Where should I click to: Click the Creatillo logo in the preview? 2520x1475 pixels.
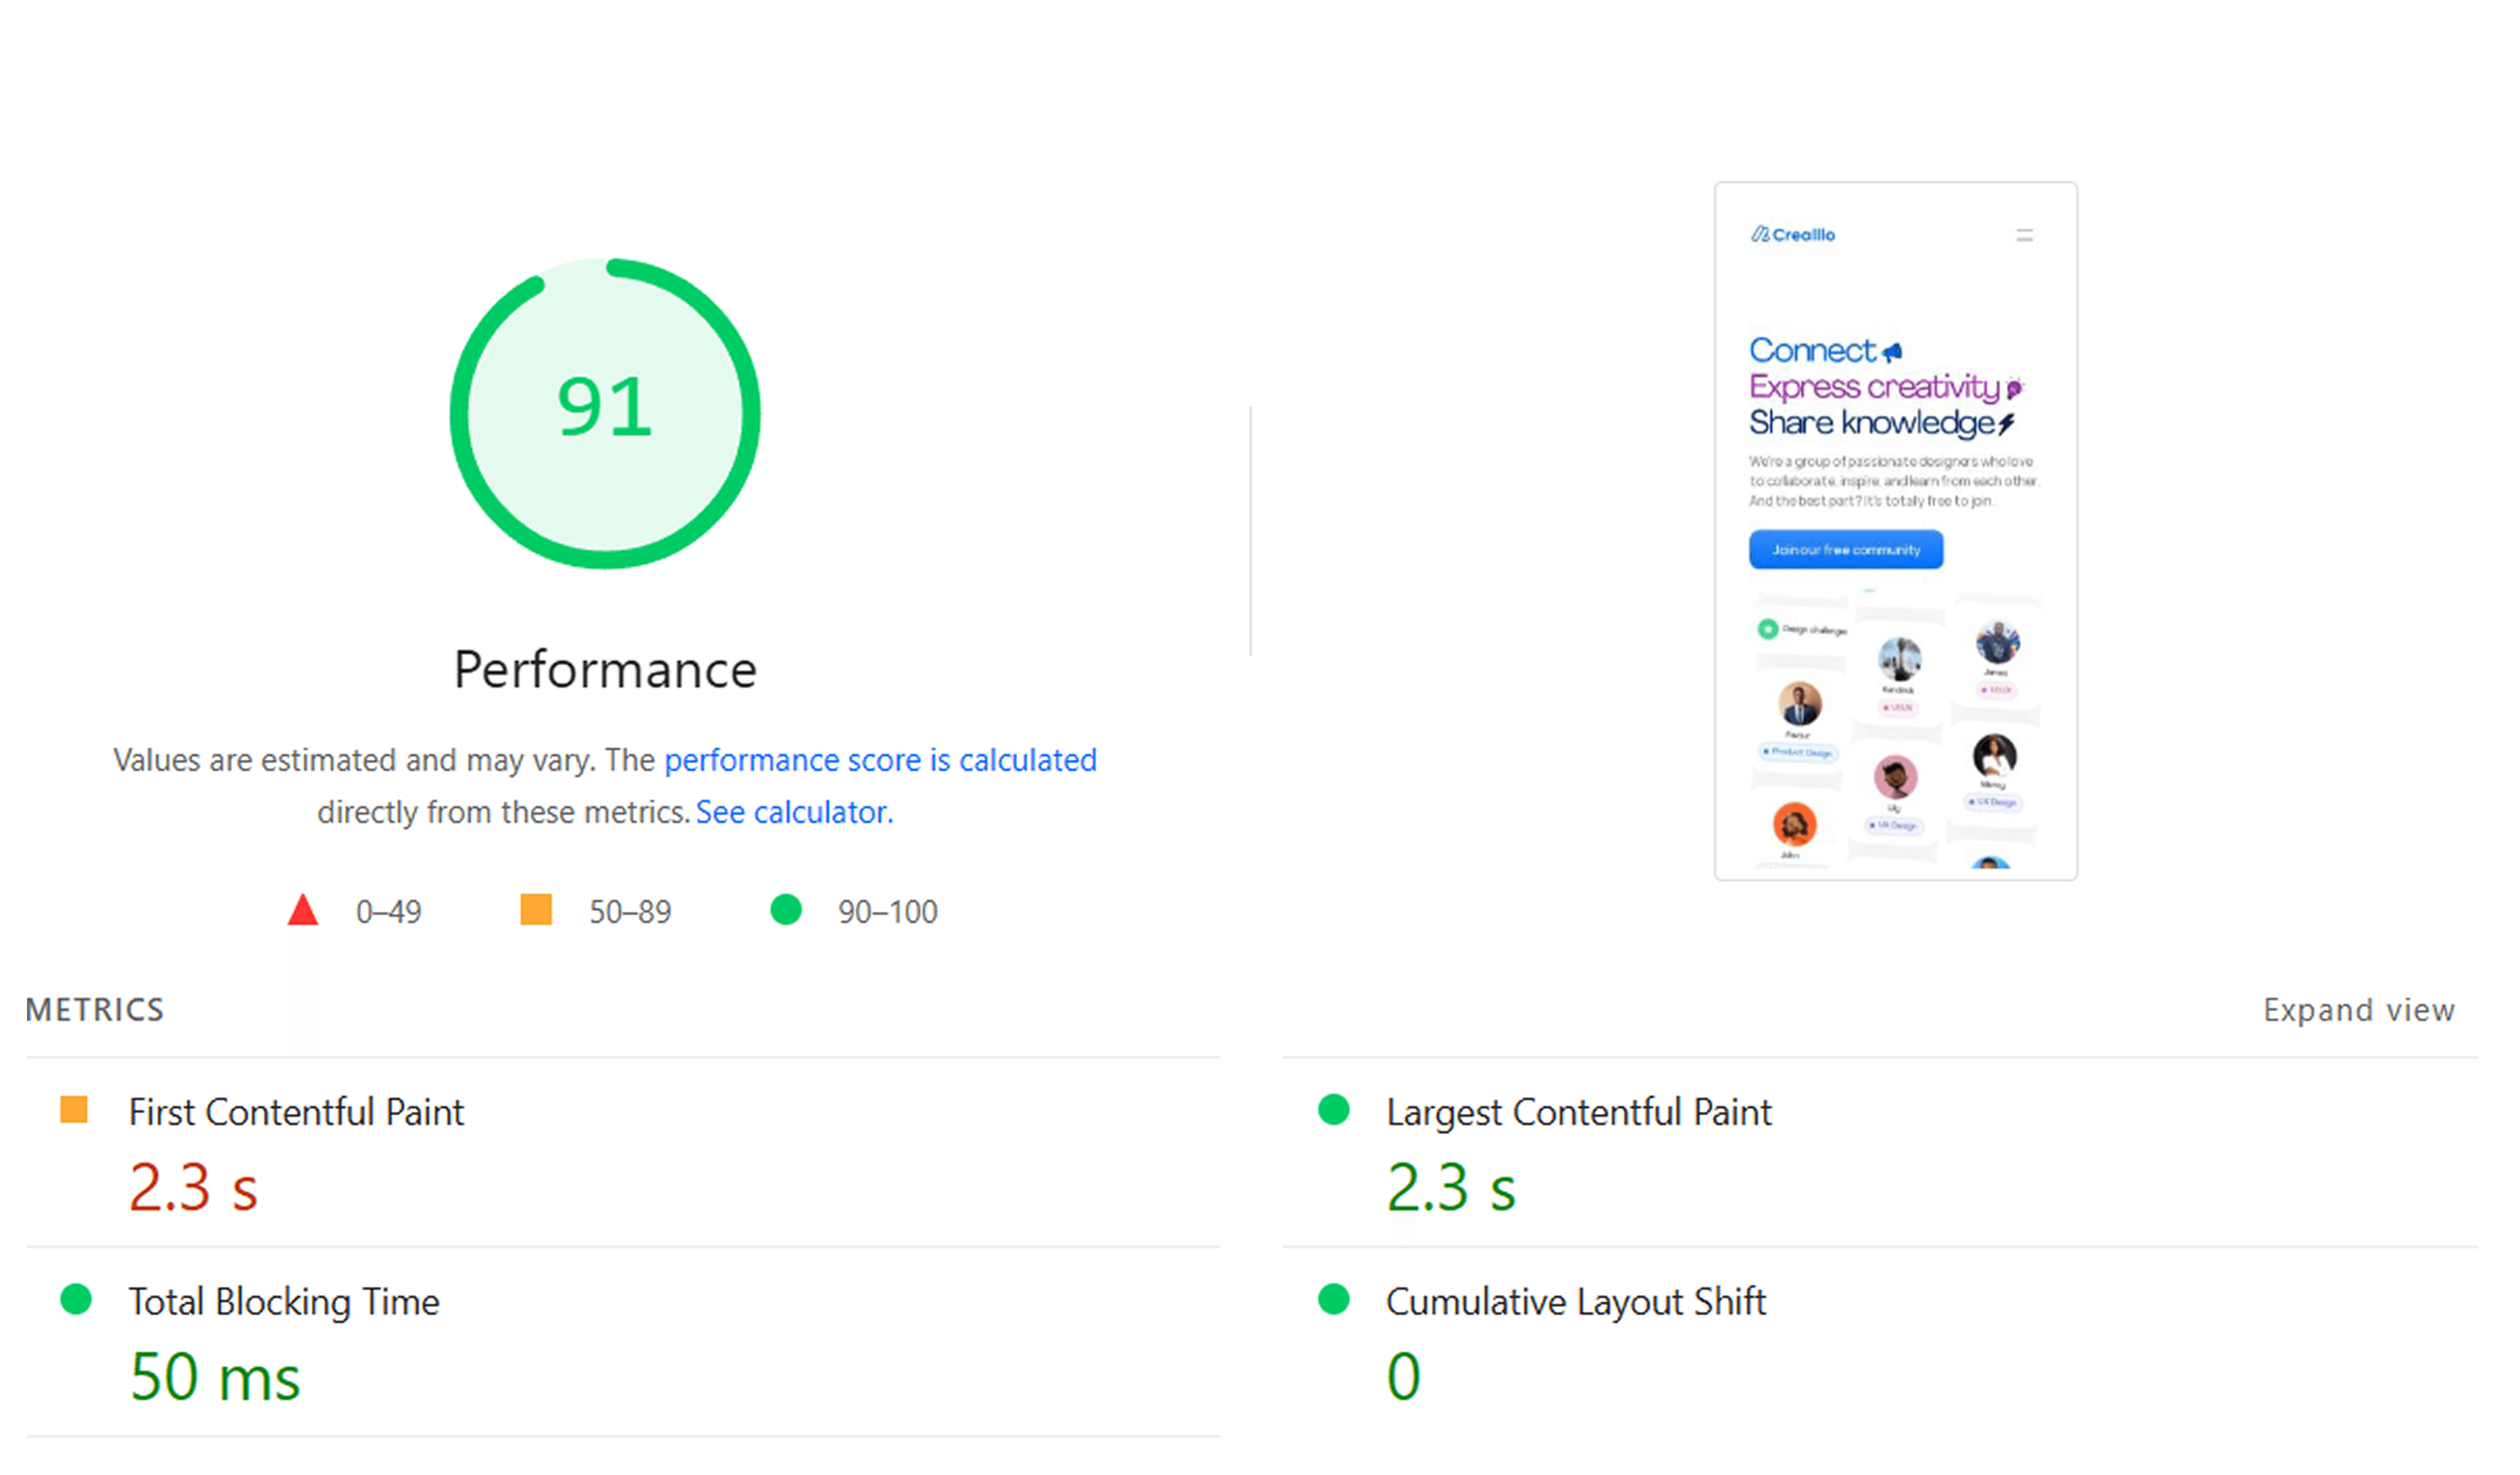pyautogui.click(x=1793, y=234)
